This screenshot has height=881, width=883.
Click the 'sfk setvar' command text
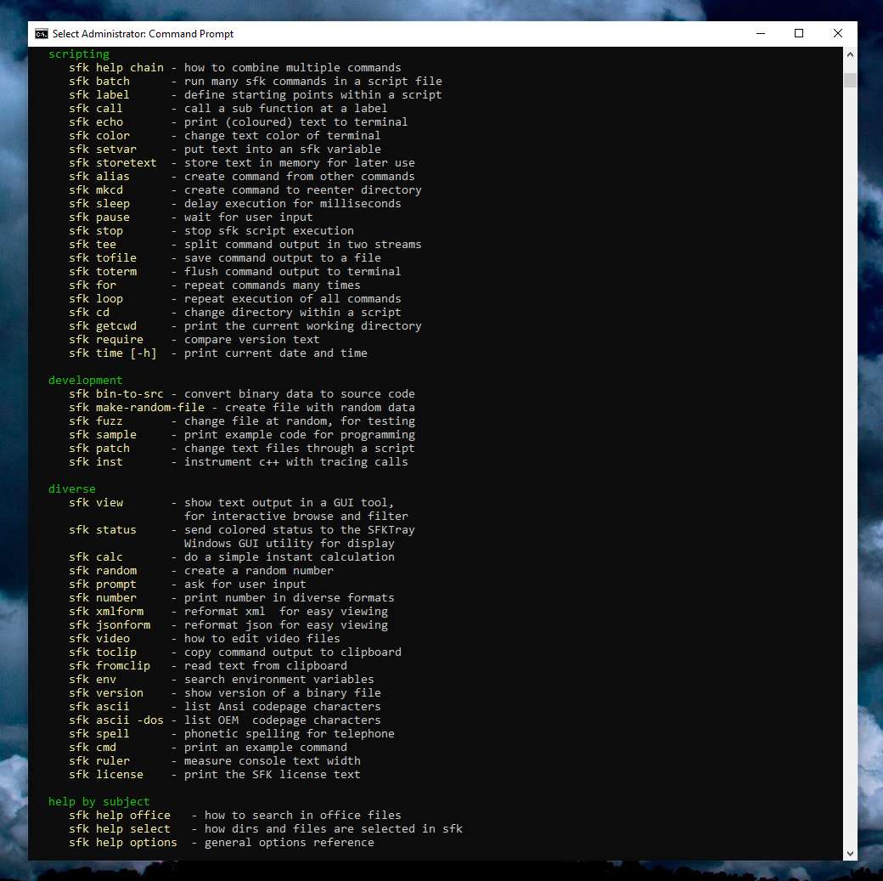pos(103,149)
